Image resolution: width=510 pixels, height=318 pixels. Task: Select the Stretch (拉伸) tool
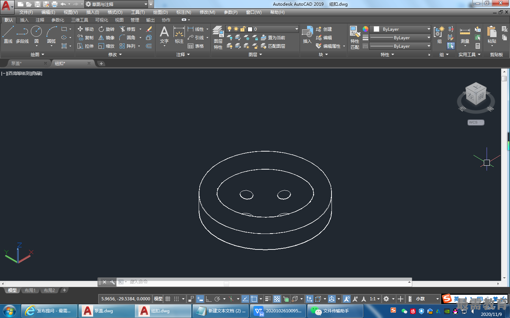[85, 46]
